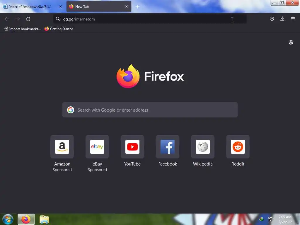
Task: Focus the address bar showing gg.gg/internetdm
Action: [150, 19]
